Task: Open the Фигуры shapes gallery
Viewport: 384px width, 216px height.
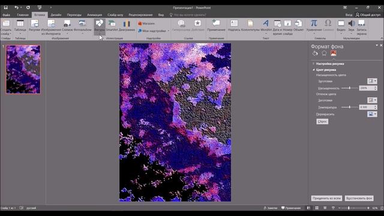Action: click(100, 27)
